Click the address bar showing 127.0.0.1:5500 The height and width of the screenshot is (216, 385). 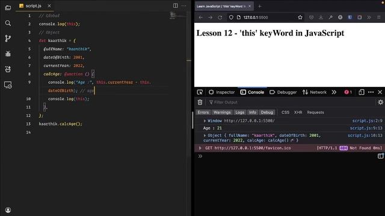265,17
